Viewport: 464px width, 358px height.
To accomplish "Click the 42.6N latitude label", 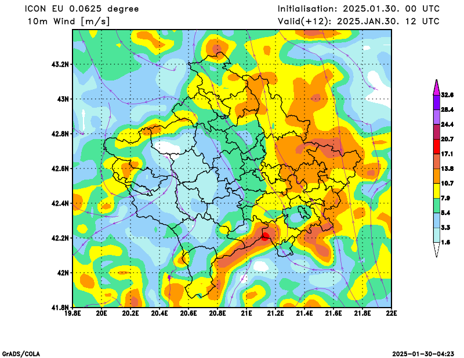I will [x=60, y=169].
